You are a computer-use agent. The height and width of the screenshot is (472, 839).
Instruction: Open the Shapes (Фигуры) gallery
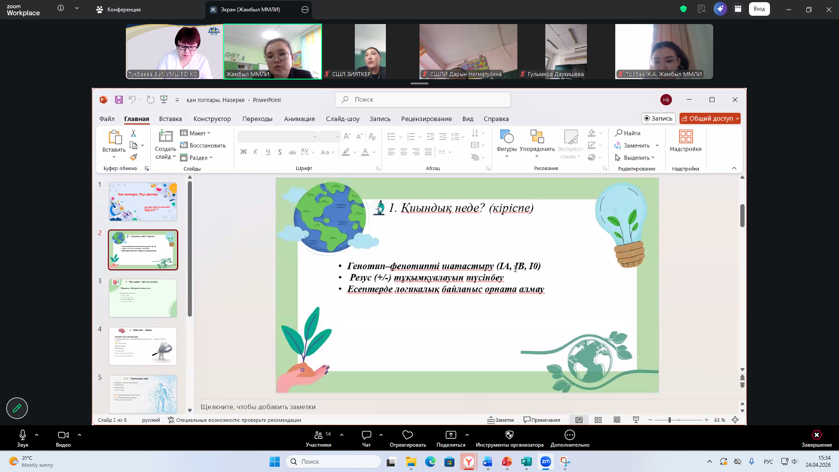tap(506, 137)
